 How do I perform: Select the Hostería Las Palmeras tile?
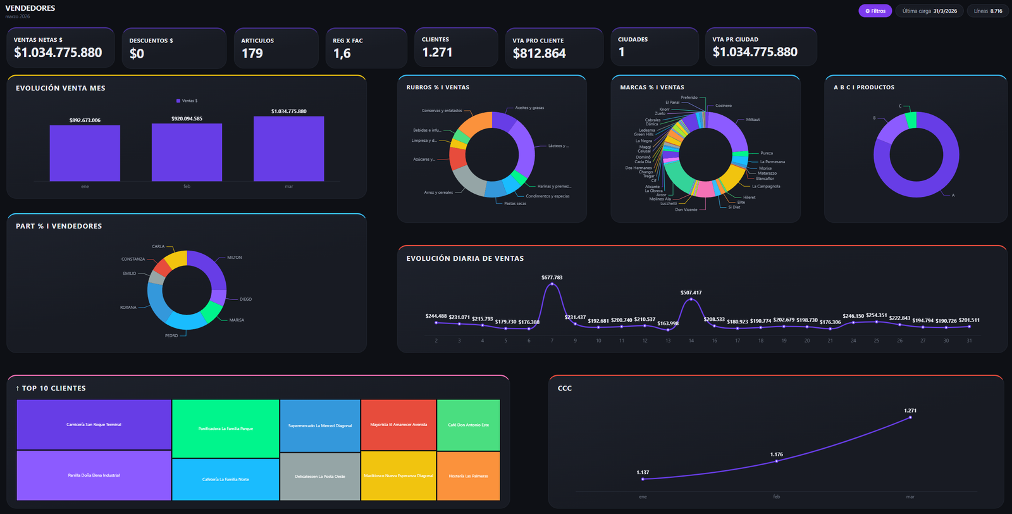pyautogui.click(x=468, y=476)
